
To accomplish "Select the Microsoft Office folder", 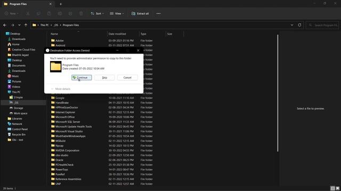I will pyautogui.click(x=65, y=117).
